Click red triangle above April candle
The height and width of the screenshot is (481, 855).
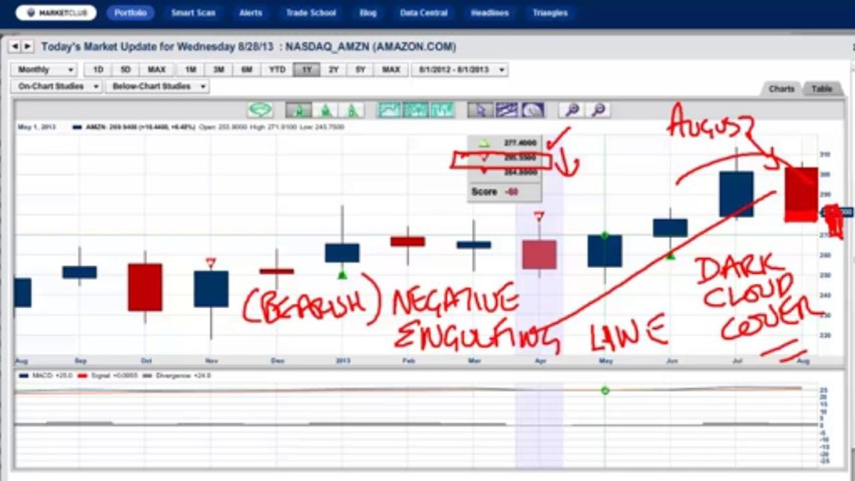tap(539, 216)
